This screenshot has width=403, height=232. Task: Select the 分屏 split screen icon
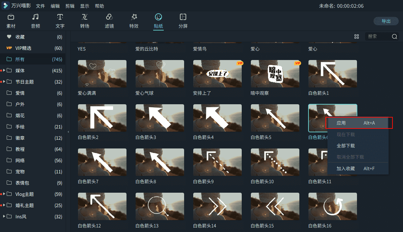point(183,17)
